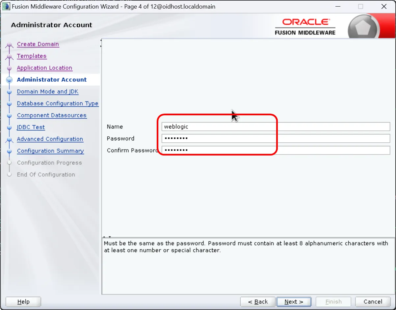Open Configuration Summary step

click(x=50, y=151)
